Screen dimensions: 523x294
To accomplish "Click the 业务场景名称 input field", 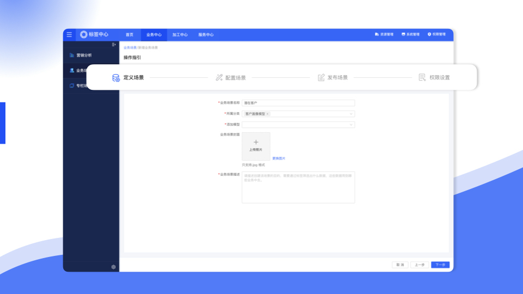I will [x=298, y=103].
